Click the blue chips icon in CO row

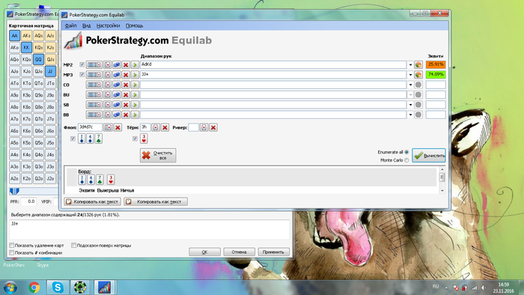click(x=116, y=85)
